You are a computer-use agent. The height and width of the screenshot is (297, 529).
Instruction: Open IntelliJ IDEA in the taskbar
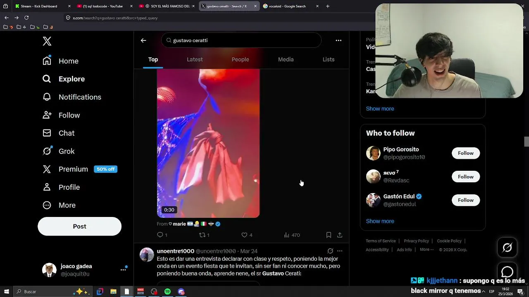[100, 292]
